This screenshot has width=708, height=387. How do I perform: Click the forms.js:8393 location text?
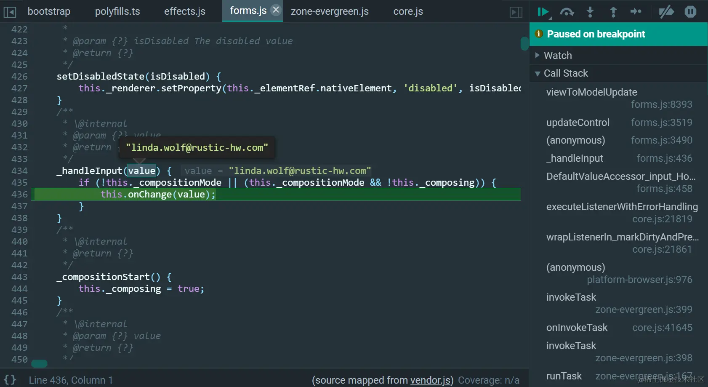click(x=662, y=104)
